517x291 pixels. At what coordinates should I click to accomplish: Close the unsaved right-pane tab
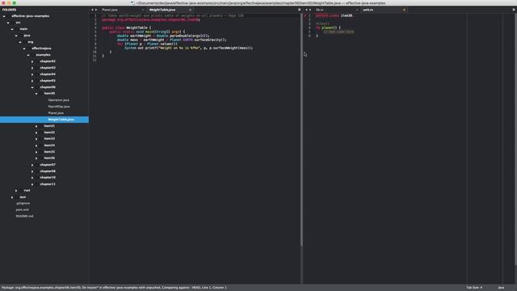(x=404, y=10)
